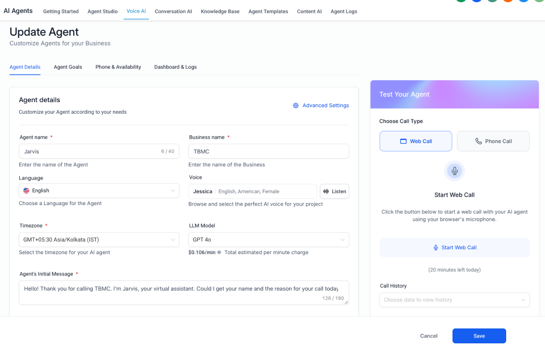Click the circular microphone icon above Start Web Call

(455, 171)
